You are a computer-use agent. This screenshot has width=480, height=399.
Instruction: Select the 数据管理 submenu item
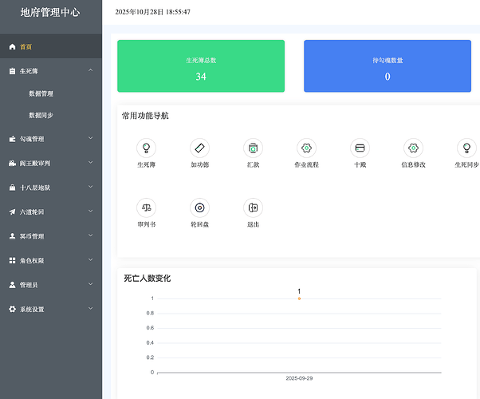[41, 93]
